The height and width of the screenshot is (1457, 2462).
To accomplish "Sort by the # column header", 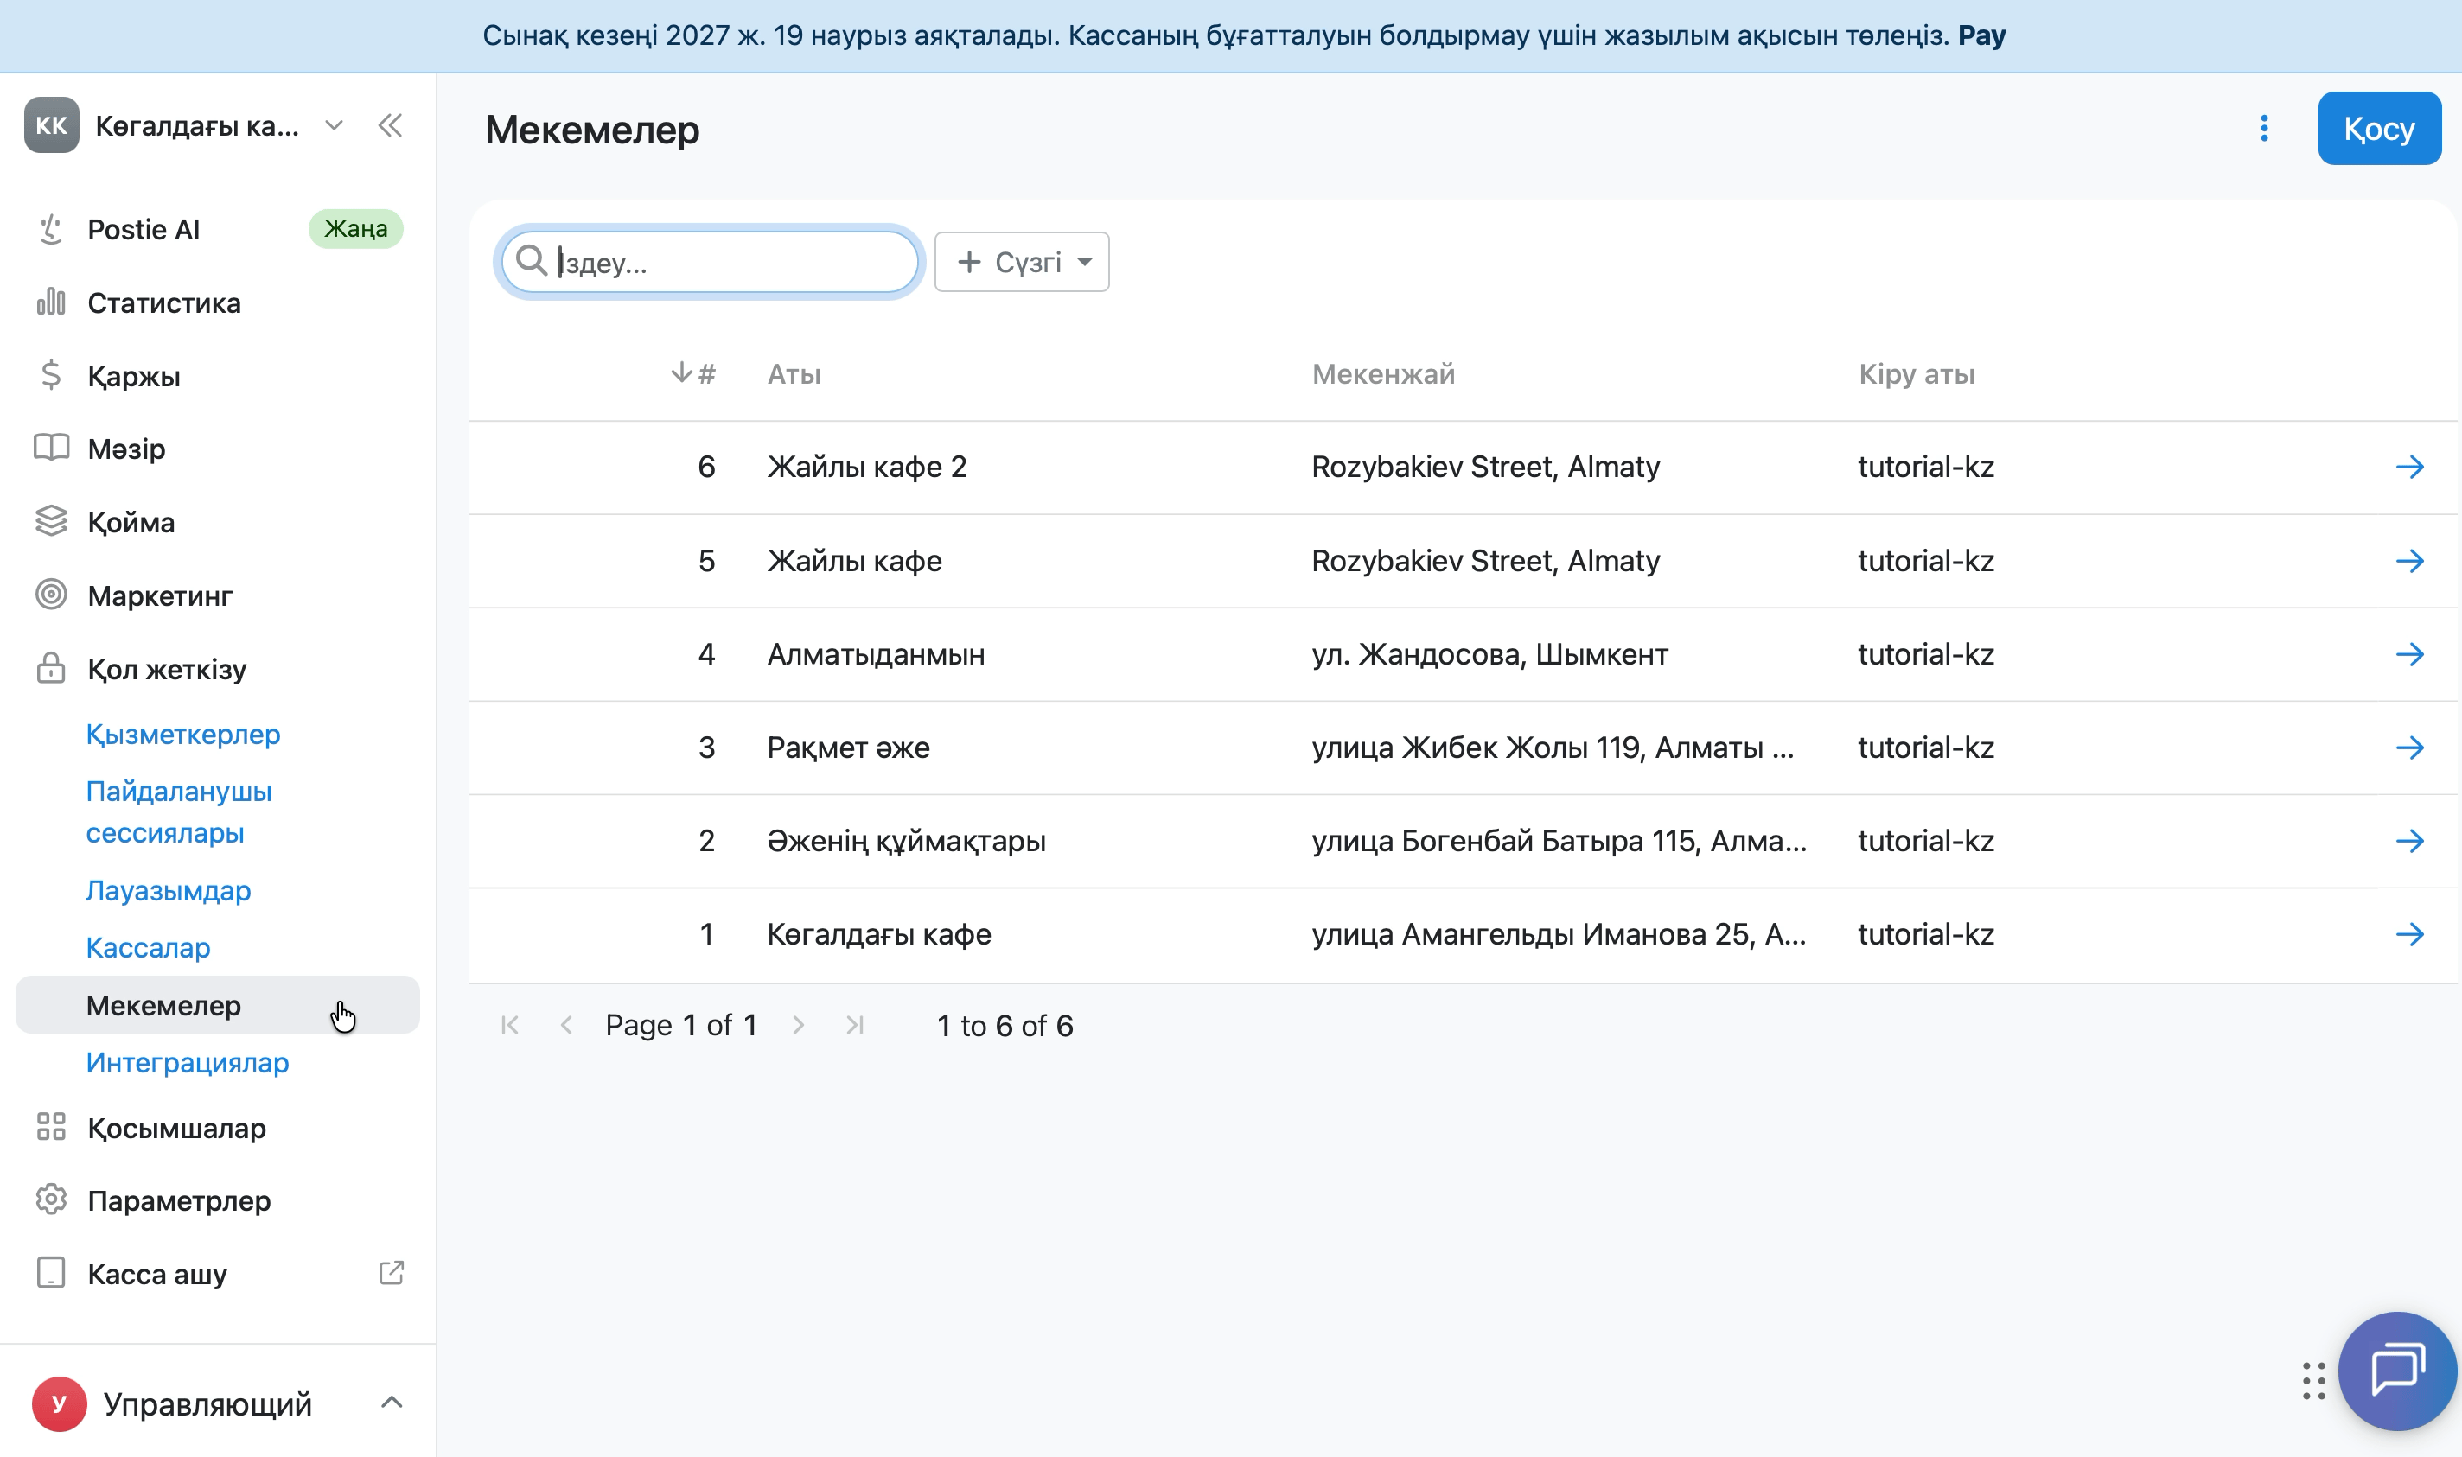I will (693, 374).
